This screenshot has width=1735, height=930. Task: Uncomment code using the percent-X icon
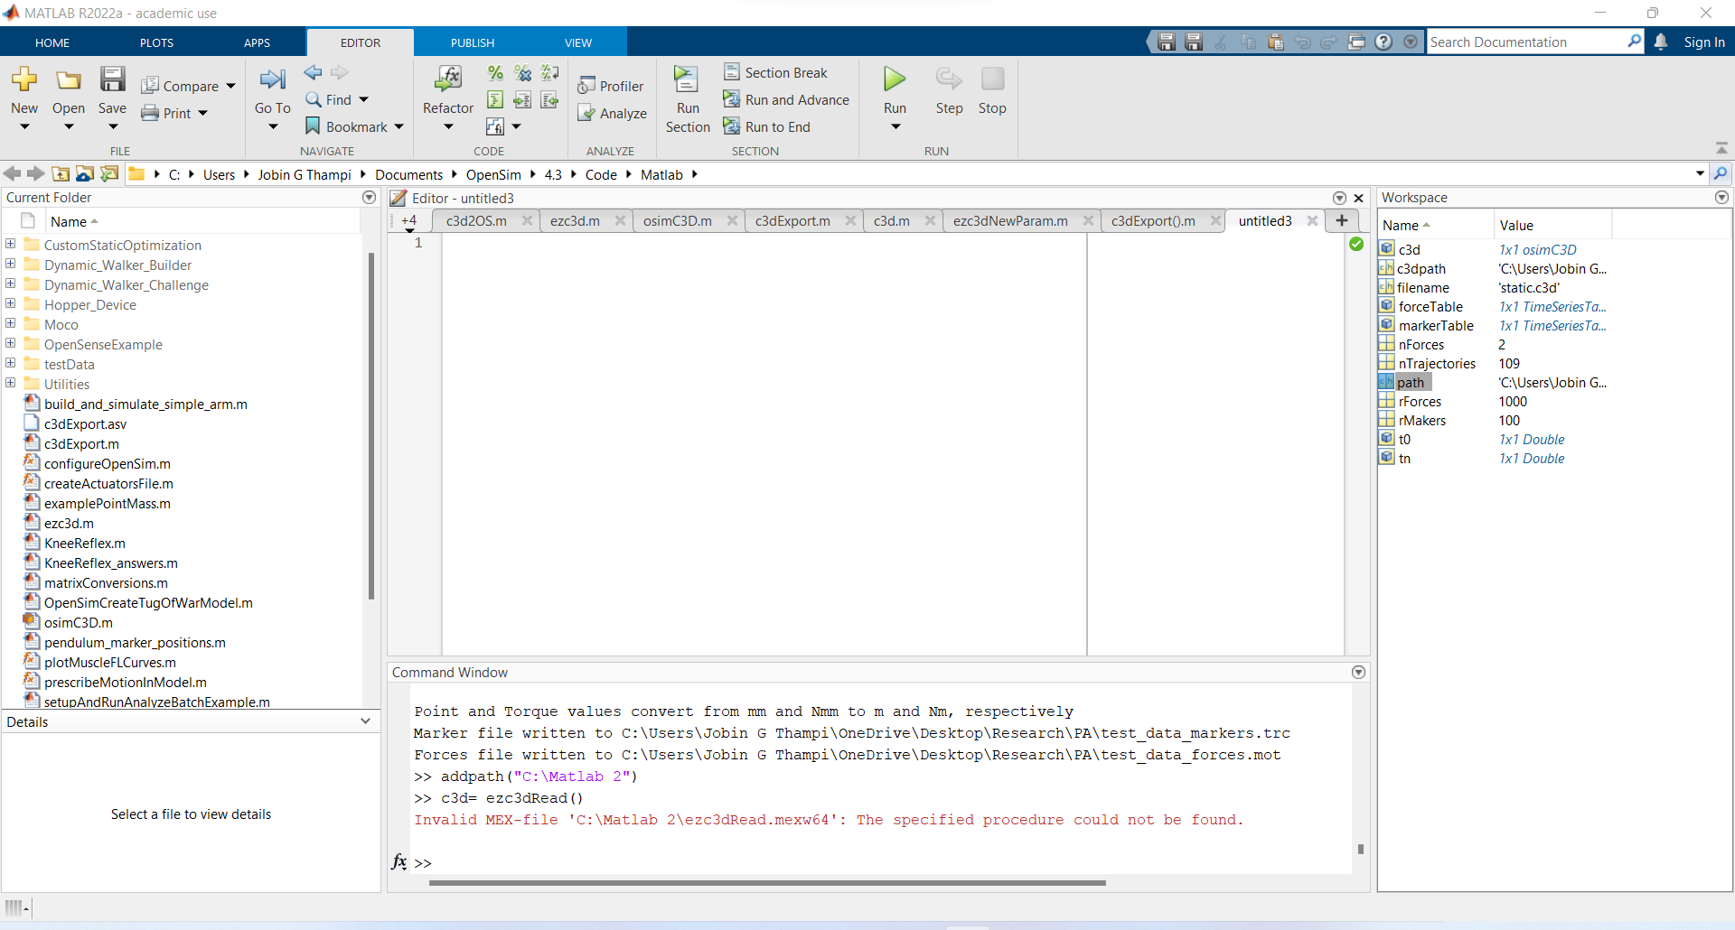click(522, 73)
